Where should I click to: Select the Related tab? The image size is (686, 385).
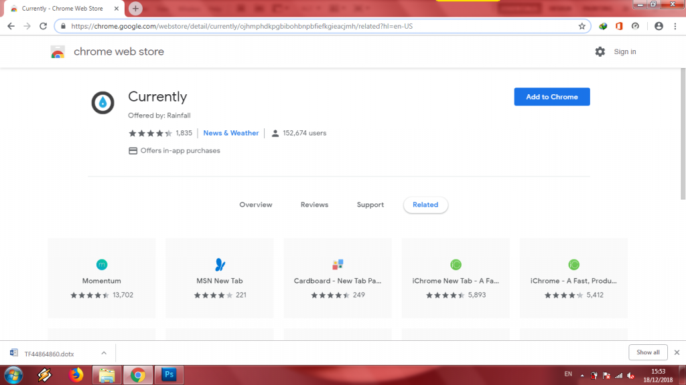[425, 205]
